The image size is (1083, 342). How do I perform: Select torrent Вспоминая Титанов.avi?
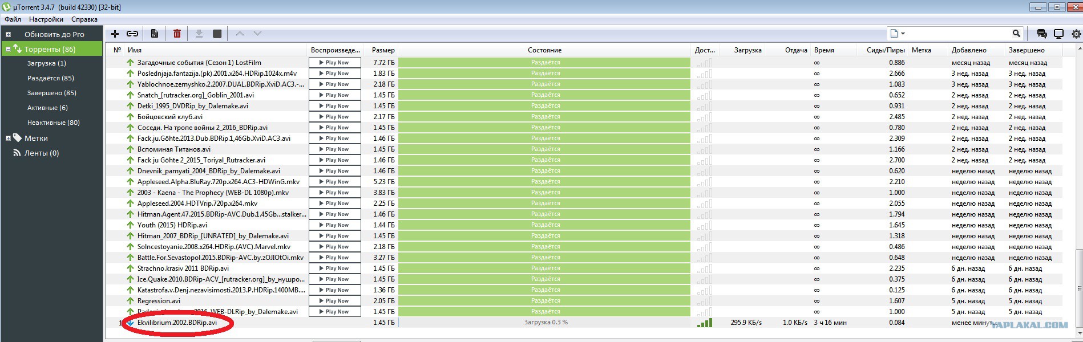click(173, 149)
